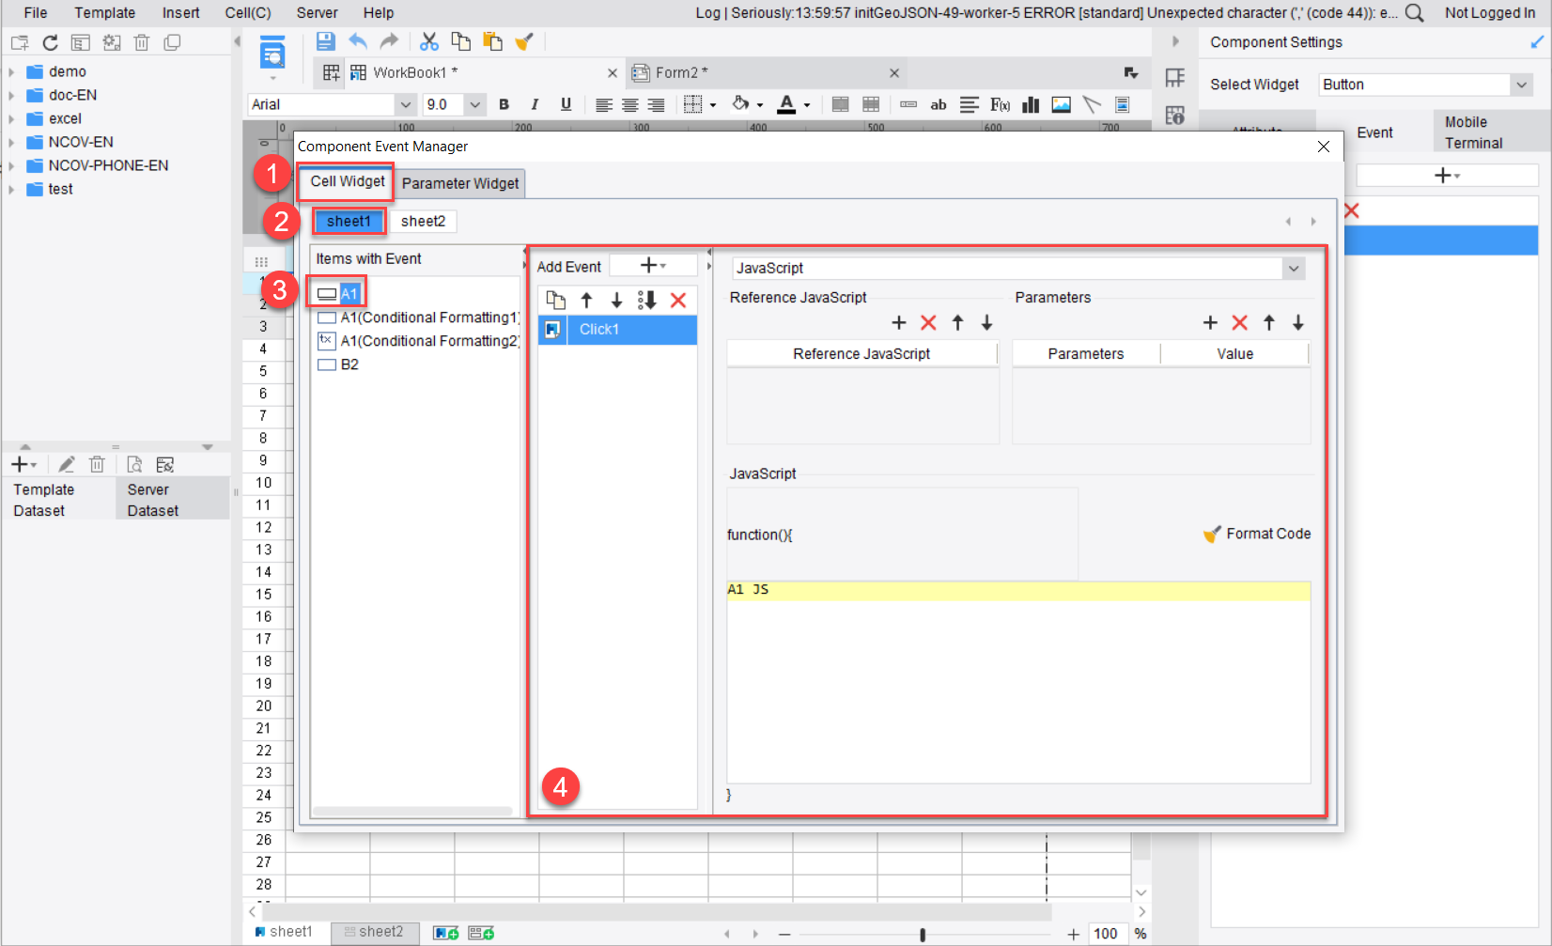Click the align center icon
Image resolution: width=1552 pixels, height=946 pixels.
click(629, 104)
